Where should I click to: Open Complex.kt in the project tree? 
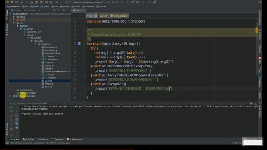[49, 47]
